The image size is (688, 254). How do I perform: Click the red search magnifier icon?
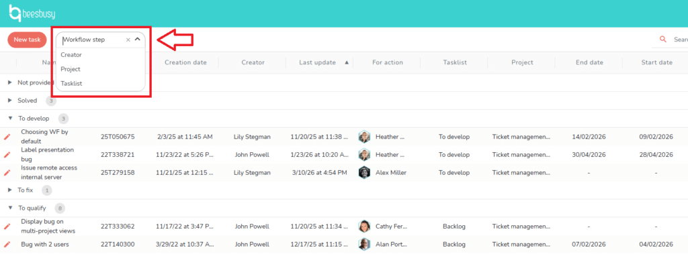(663, 40)
